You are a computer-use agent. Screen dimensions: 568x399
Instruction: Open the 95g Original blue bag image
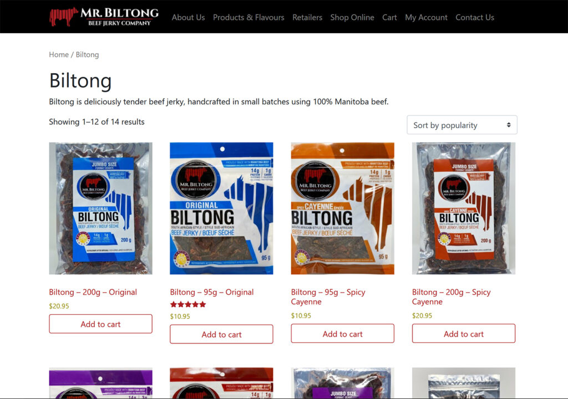click(222, 208)
